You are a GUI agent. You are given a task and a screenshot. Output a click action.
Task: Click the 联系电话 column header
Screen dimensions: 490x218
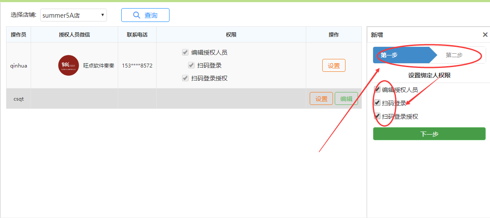pos(137,34)
